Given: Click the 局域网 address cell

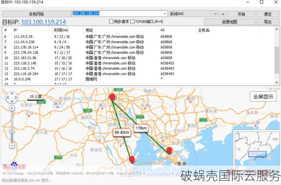Looking at the screenshot, I should tap(91, 79).
